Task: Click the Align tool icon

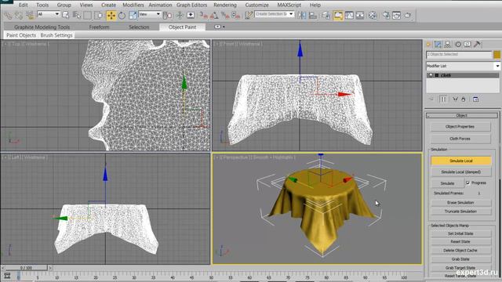Action: (x=312, y=15)
